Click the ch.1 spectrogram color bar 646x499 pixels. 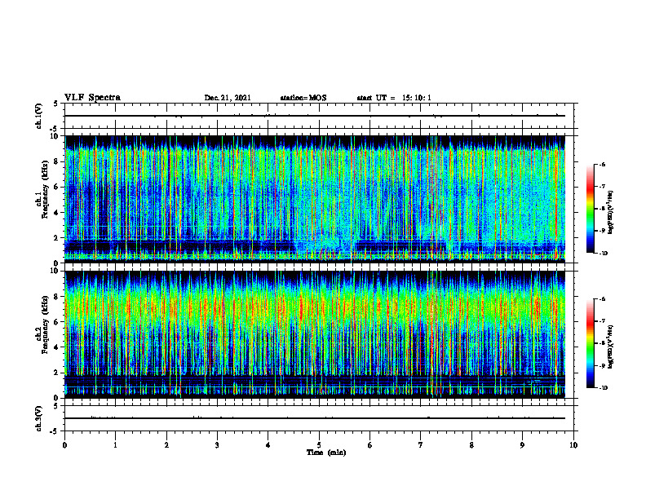[x=591, y=209]
